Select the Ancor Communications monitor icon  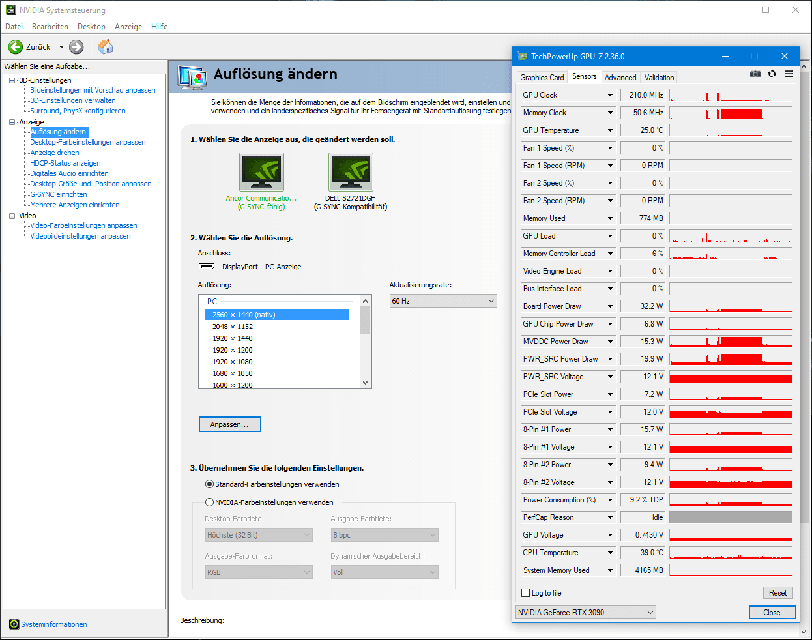(261, 172)
